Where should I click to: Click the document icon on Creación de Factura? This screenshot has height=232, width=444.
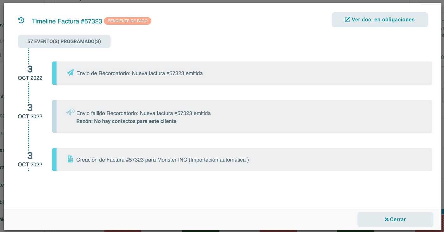(x=70, y=159)
